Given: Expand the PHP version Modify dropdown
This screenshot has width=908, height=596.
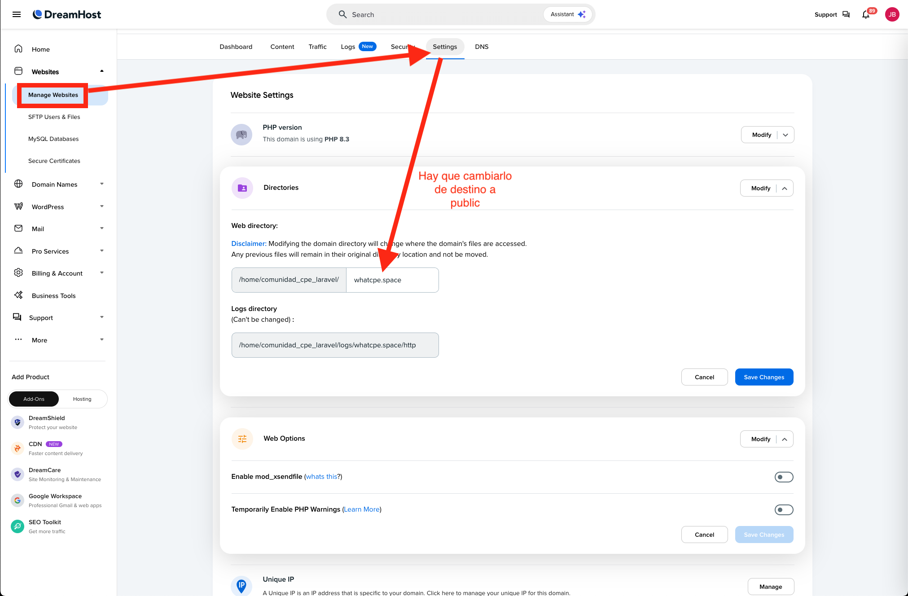Looking at the screenshot, I should click(x=785, y=135).
